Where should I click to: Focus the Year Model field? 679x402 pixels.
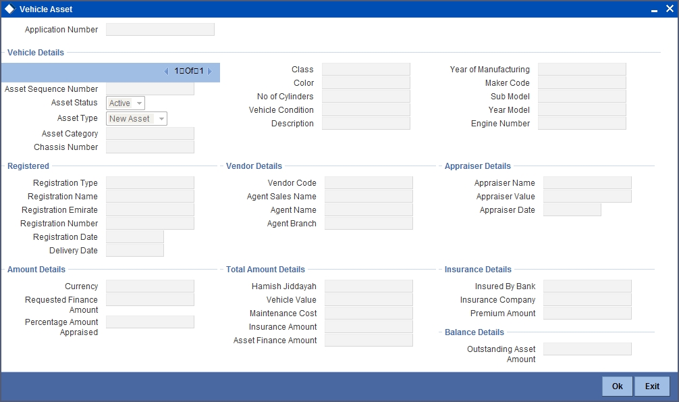[x=582, y=109]
